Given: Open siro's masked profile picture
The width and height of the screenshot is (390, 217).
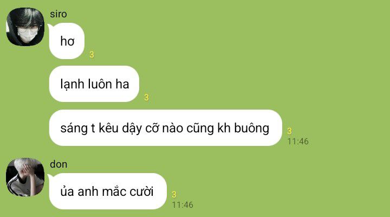Looking at the screenshot, I should [25, 27].
